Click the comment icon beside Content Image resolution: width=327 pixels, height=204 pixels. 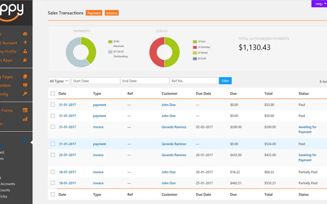[x=25, y=85]
